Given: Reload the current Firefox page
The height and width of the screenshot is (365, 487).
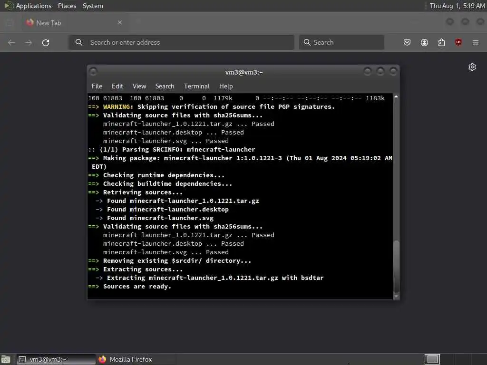Looking at the screenshot, I should 46,42.
